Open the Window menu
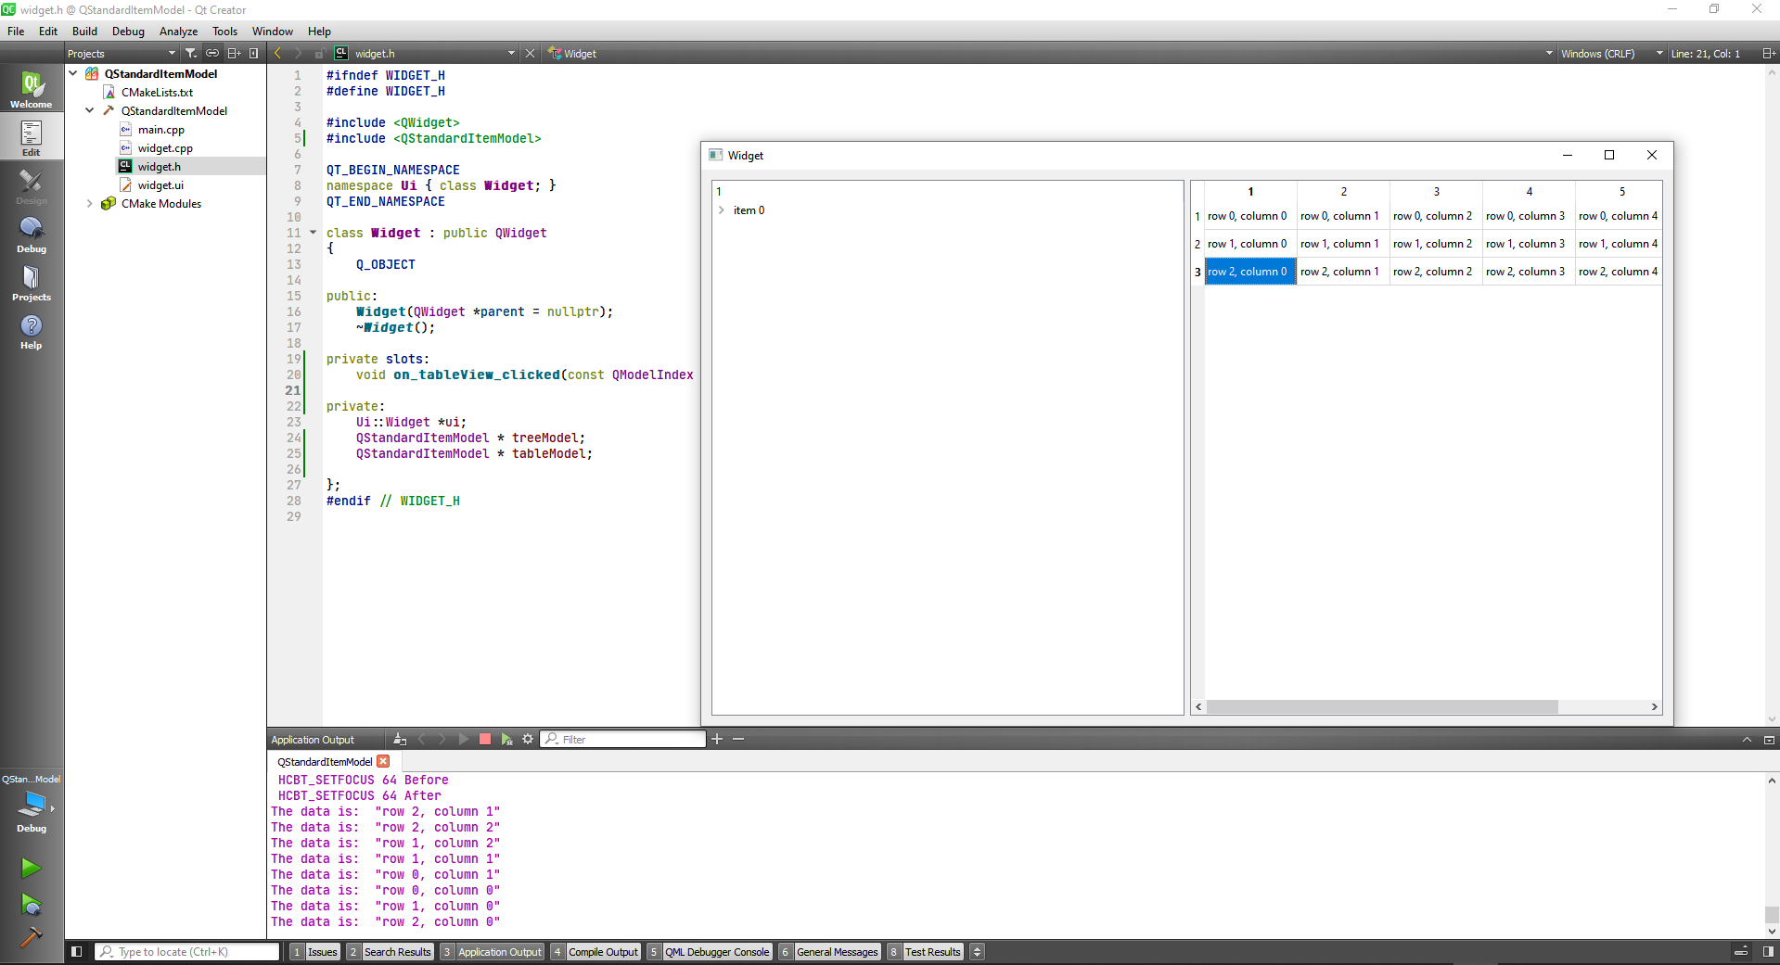 pos(272,31)
